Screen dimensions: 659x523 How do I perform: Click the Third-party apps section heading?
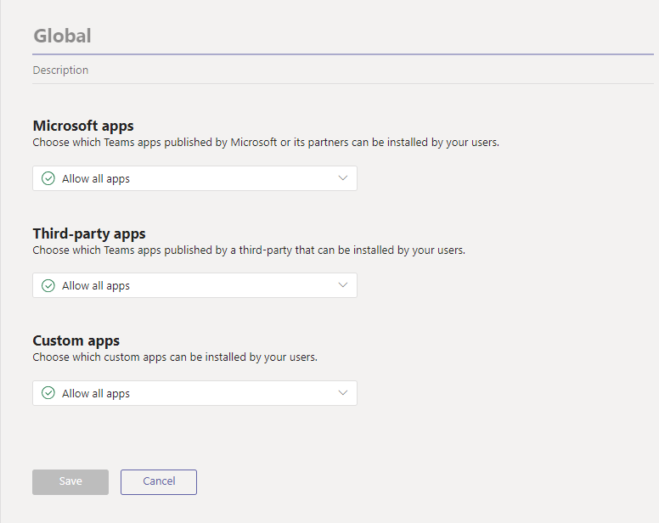[89, 233]
